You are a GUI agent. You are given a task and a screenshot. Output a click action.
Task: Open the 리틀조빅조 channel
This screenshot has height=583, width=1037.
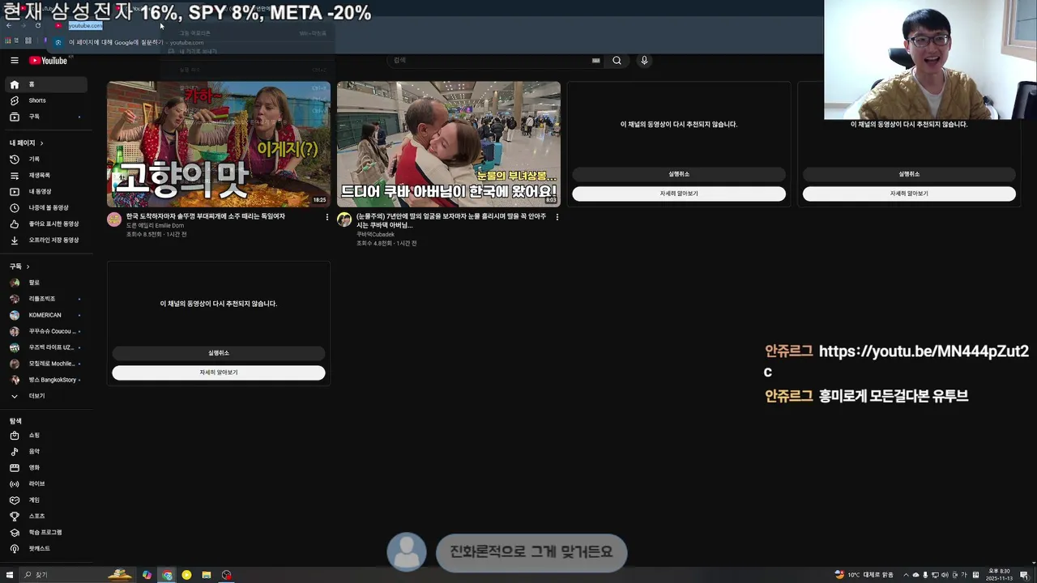45,299
